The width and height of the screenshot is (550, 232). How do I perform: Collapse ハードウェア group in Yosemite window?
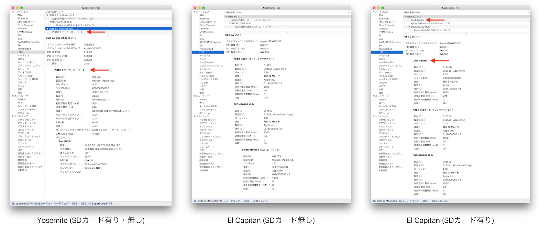13,12
